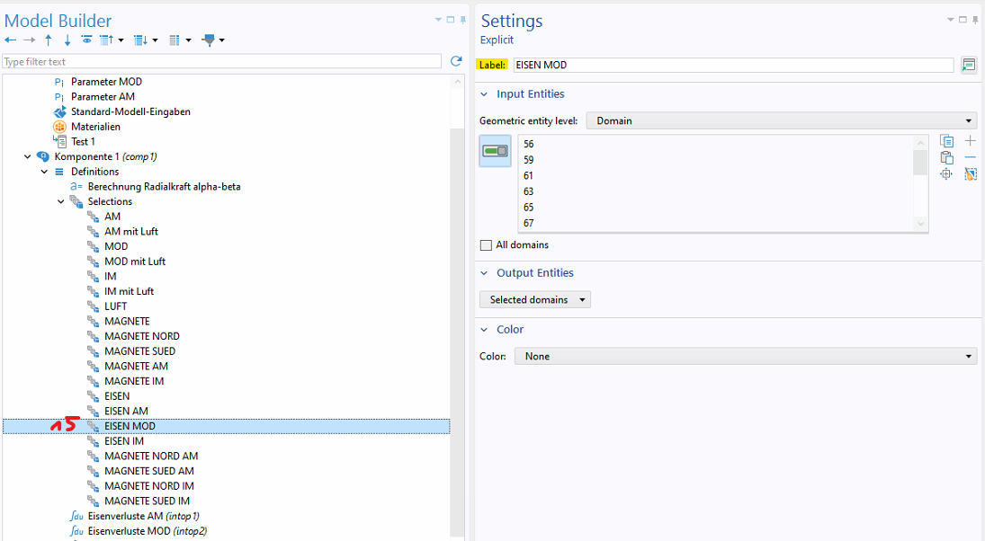Open the Color dropdown set to None
Image resolution: width=985 pixels, height=541 pixels.
745,357
